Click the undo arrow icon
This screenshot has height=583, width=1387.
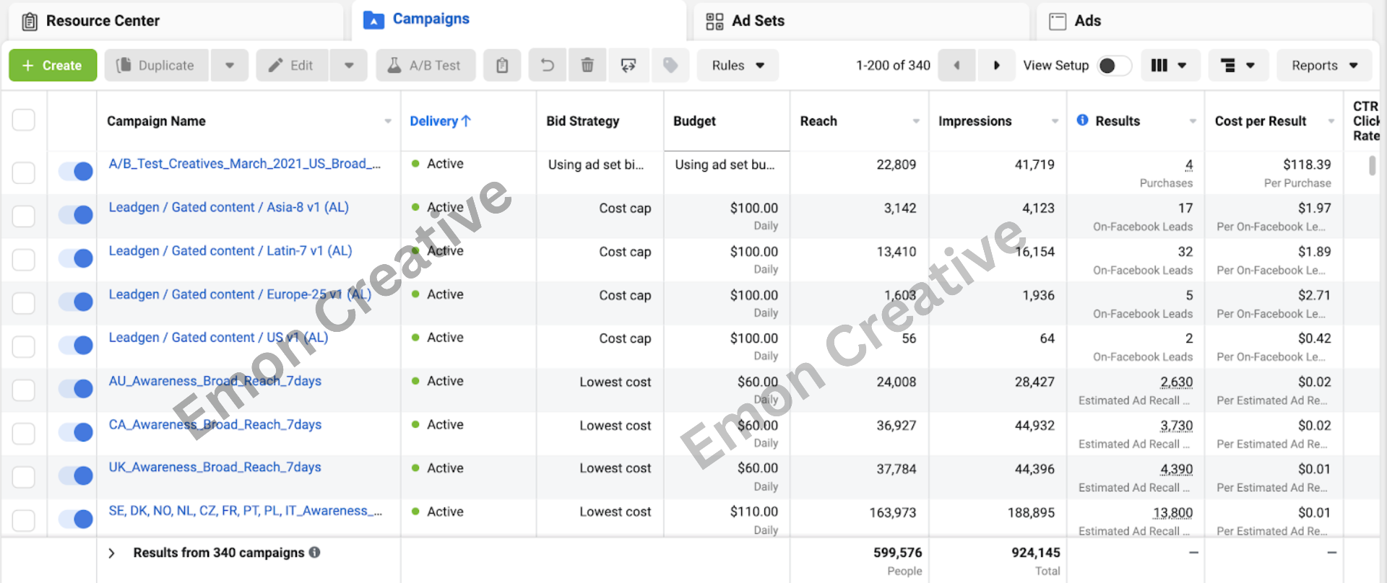548,66
